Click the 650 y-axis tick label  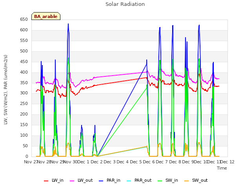[x=24, y=19]
